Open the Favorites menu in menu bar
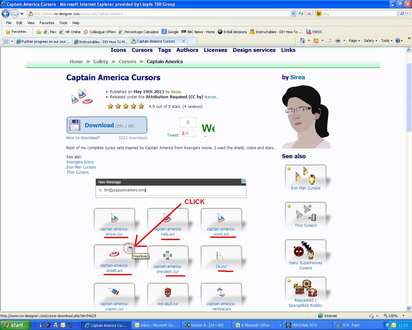The image size is (412, 330). (x=47, y=23)
